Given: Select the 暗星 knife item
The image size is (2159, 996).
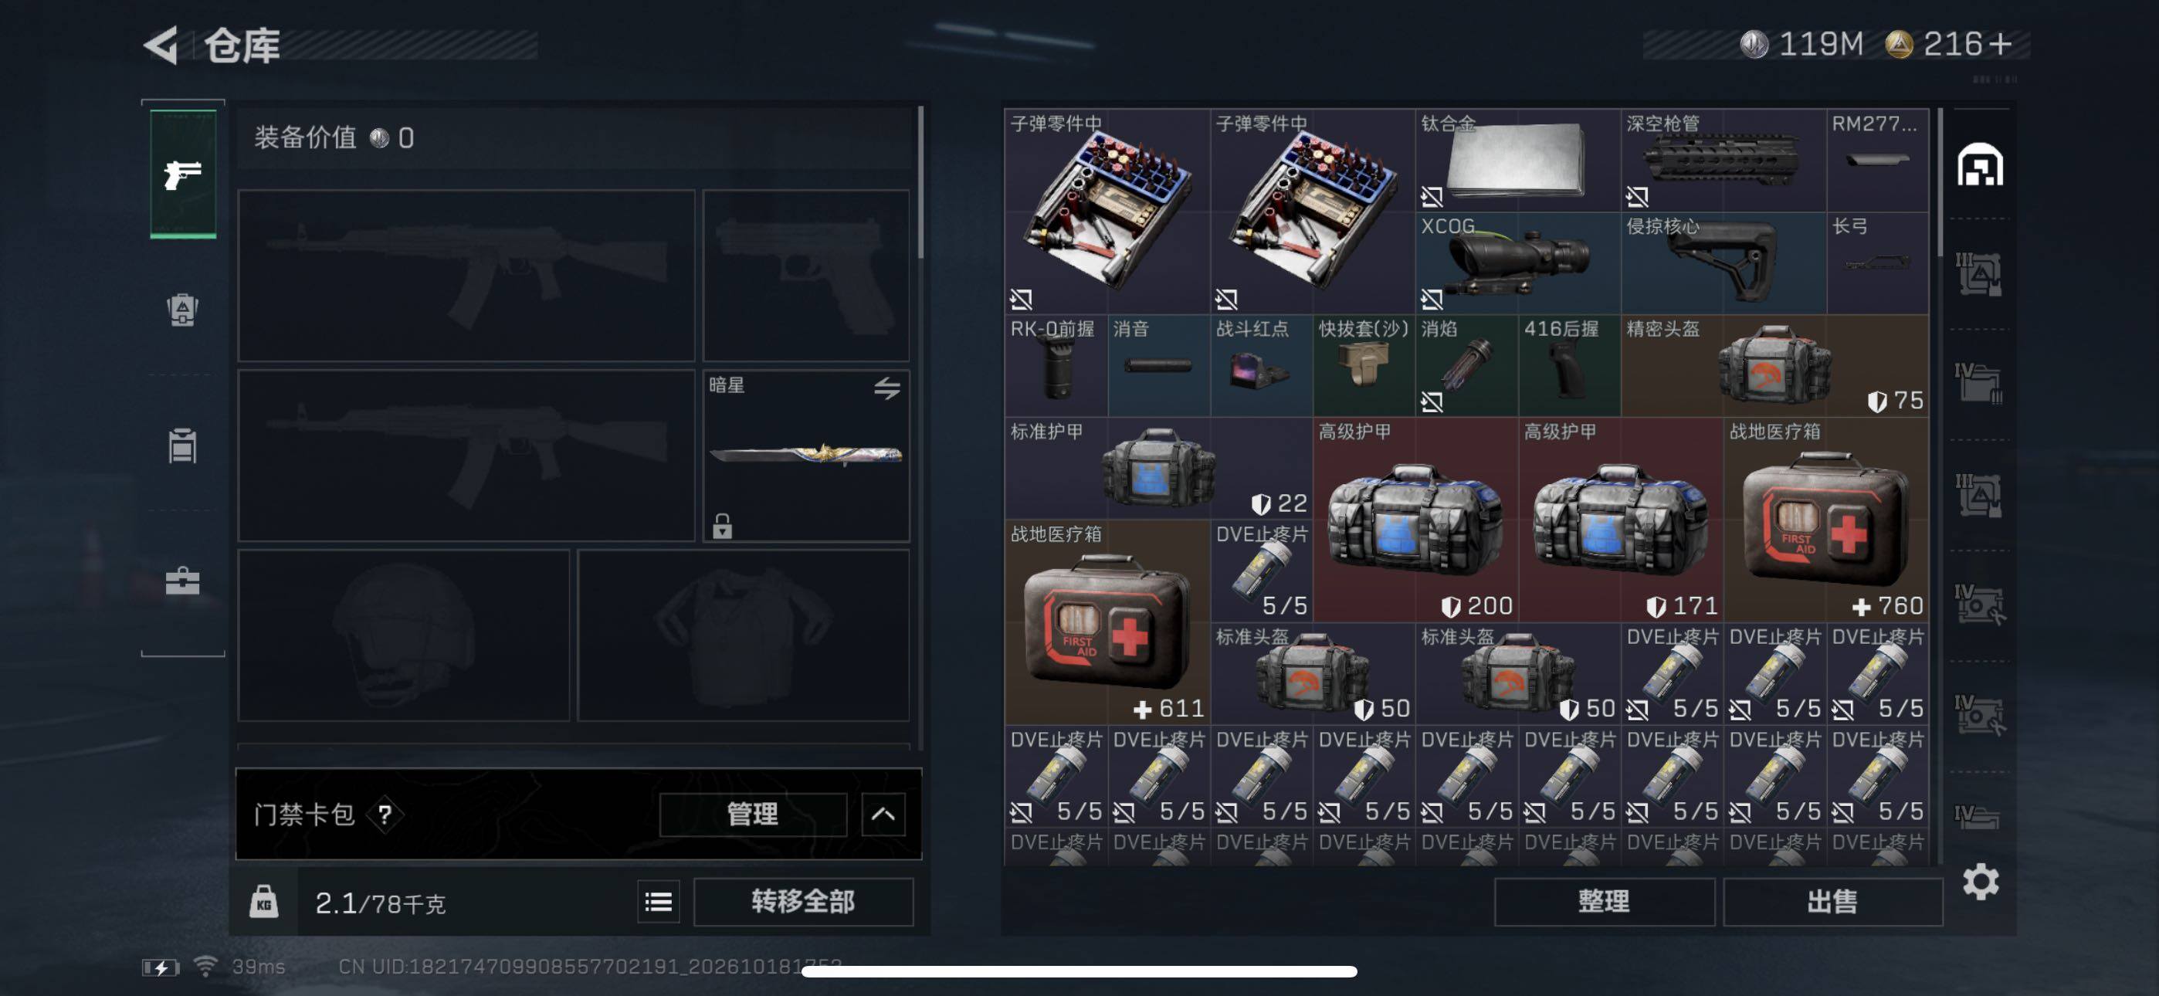Looking at the screenshot, I should (x=805, y=456).
